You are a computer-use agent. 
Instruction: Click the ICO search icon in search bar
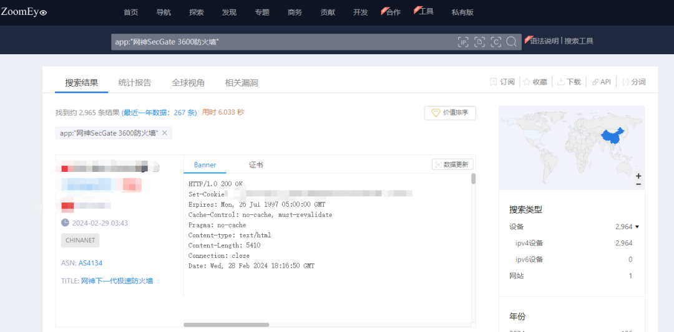pos(479,42)
